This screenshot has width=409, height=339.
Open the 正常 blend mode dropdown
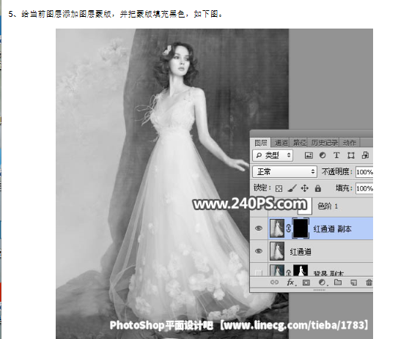click(x=284, y=172)
